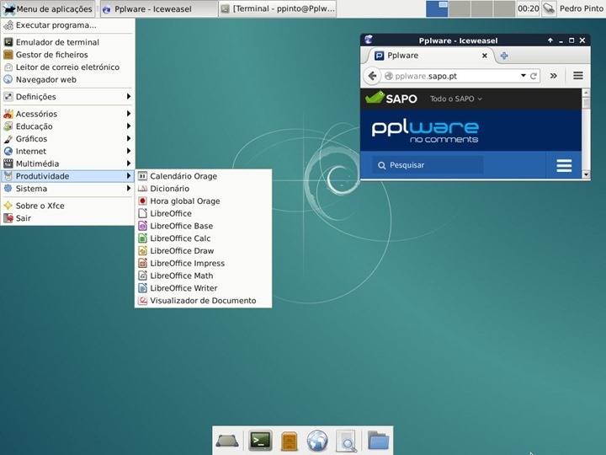Reload the page in Iceweasel
606x455 pixels.
[534, 76]
